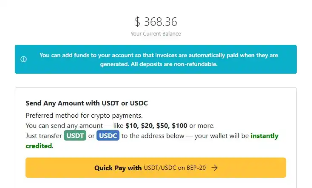Click Quick Pay with USDT/USDC on BEP-20
The height and width of the screenshot is (188, 312).
point(156,168)
